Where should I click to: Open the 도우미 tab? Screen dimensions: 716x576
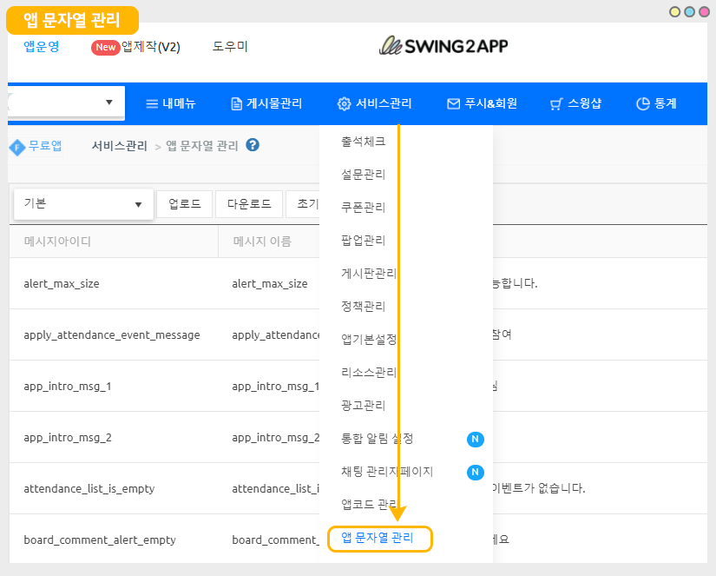point(230,47)
